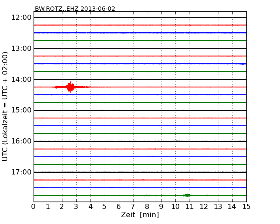
Task: Click the green seismic burst near minute 11
Action: 187,195
